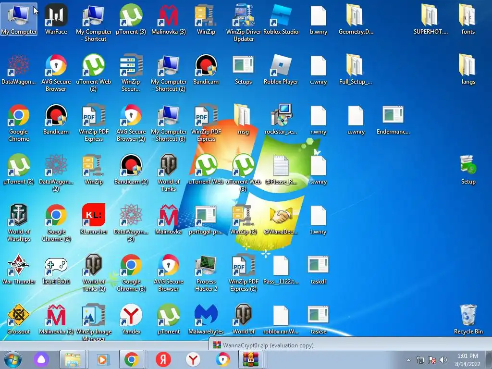Click the µTorrent (2) shortcut
The height and width of the screenshot is (369, 492).
click(x=19, y=169)
